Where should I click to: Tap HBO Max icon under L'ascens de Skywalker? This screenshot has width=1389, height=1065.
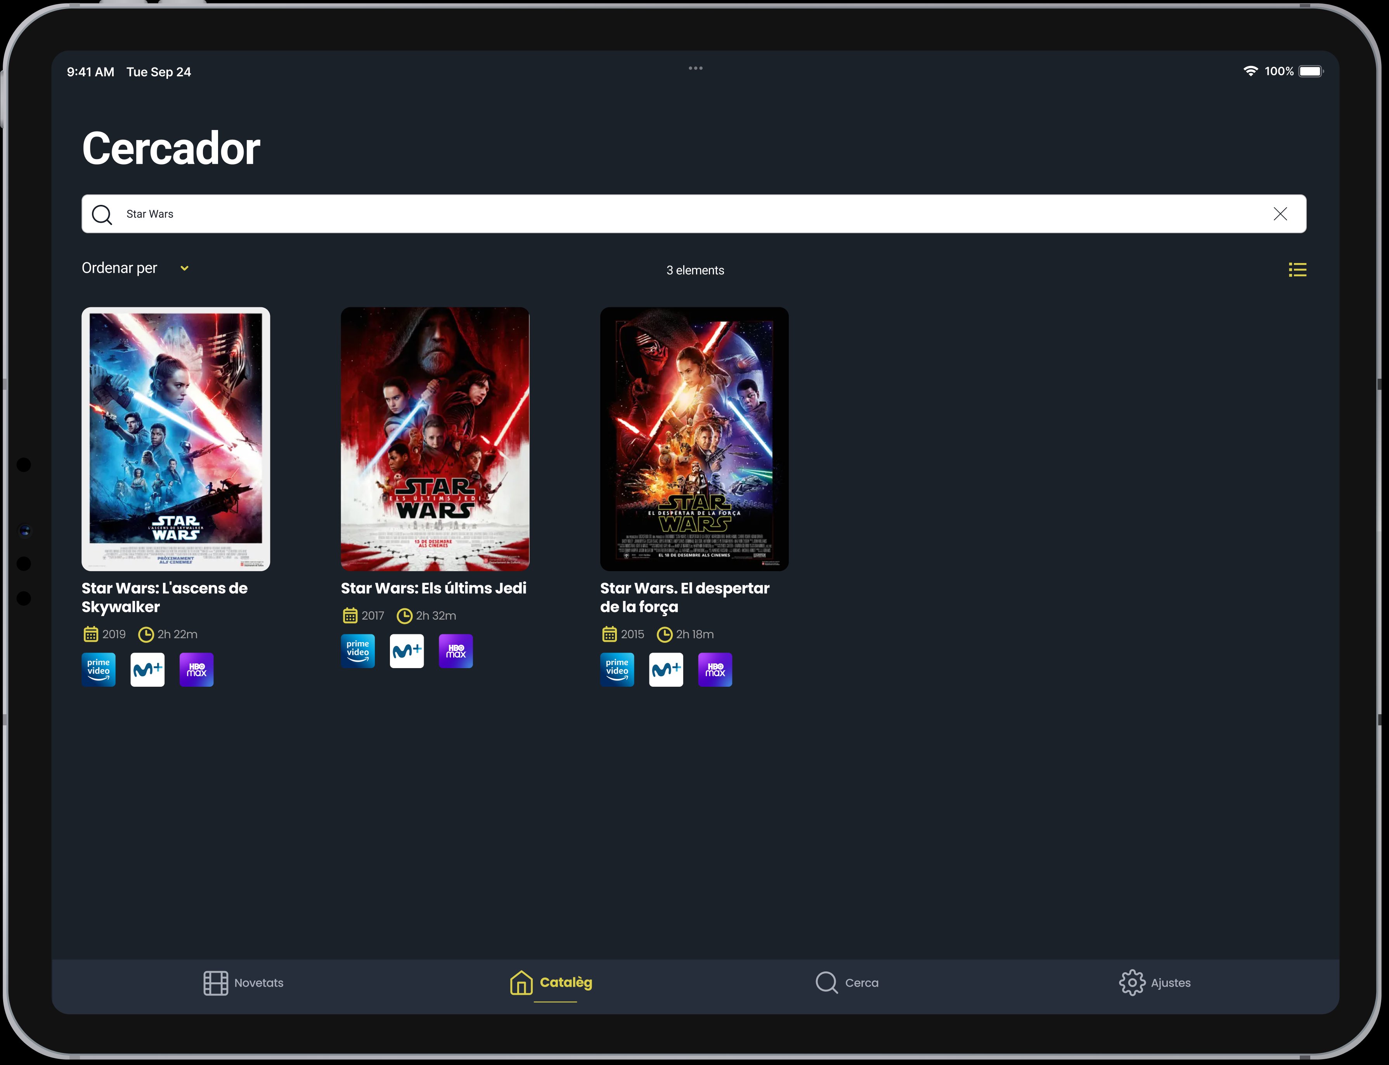[197, 669]
